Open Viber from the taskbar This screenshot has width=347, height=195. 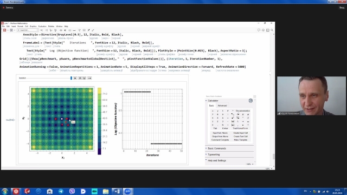tap(72, 191)
